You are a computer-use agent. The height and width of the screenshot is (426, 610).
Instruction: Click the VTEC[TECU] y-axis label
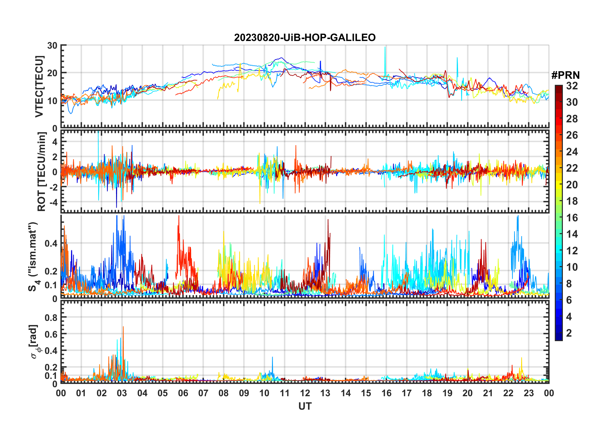39,86
